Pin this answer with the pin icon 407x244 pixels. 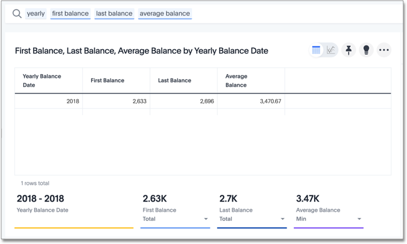(x=348, y=50)
